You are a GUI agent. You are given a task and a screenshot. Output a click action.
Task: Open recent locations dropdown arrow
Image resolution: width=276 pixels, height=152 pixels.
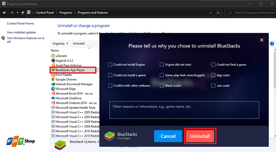[18, 13]
